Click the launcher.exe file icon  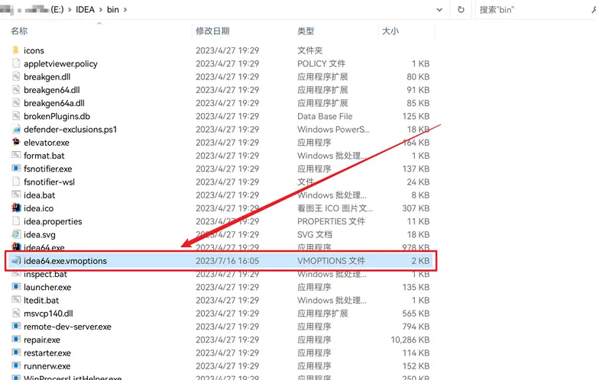click(17, 288)
